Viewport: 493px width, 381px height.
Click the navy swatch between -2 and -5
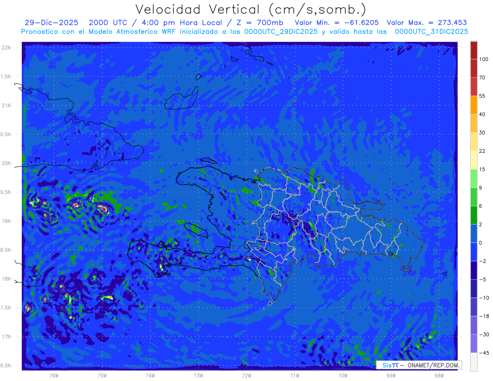tap(474, 270)
